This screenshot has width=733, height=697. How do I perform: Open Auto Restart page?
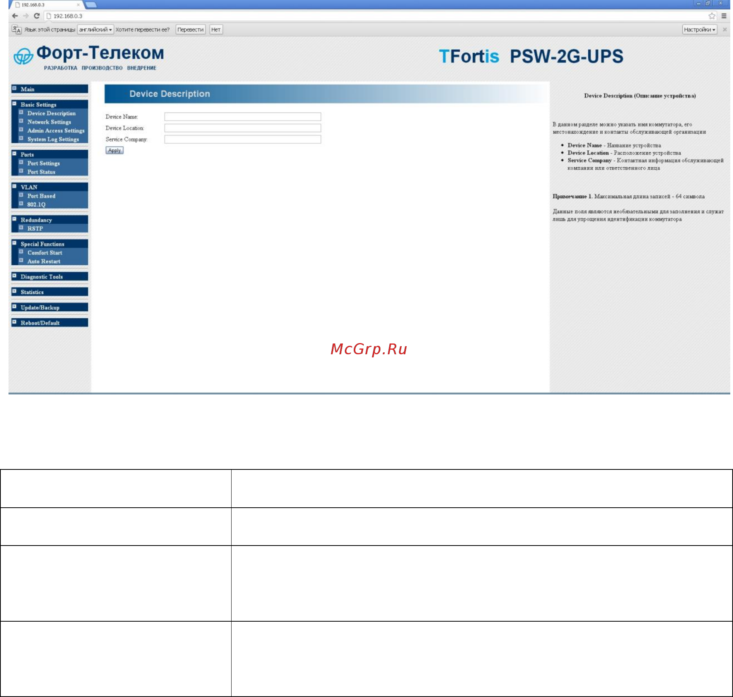pyautogui.click(x=44, y=261)
